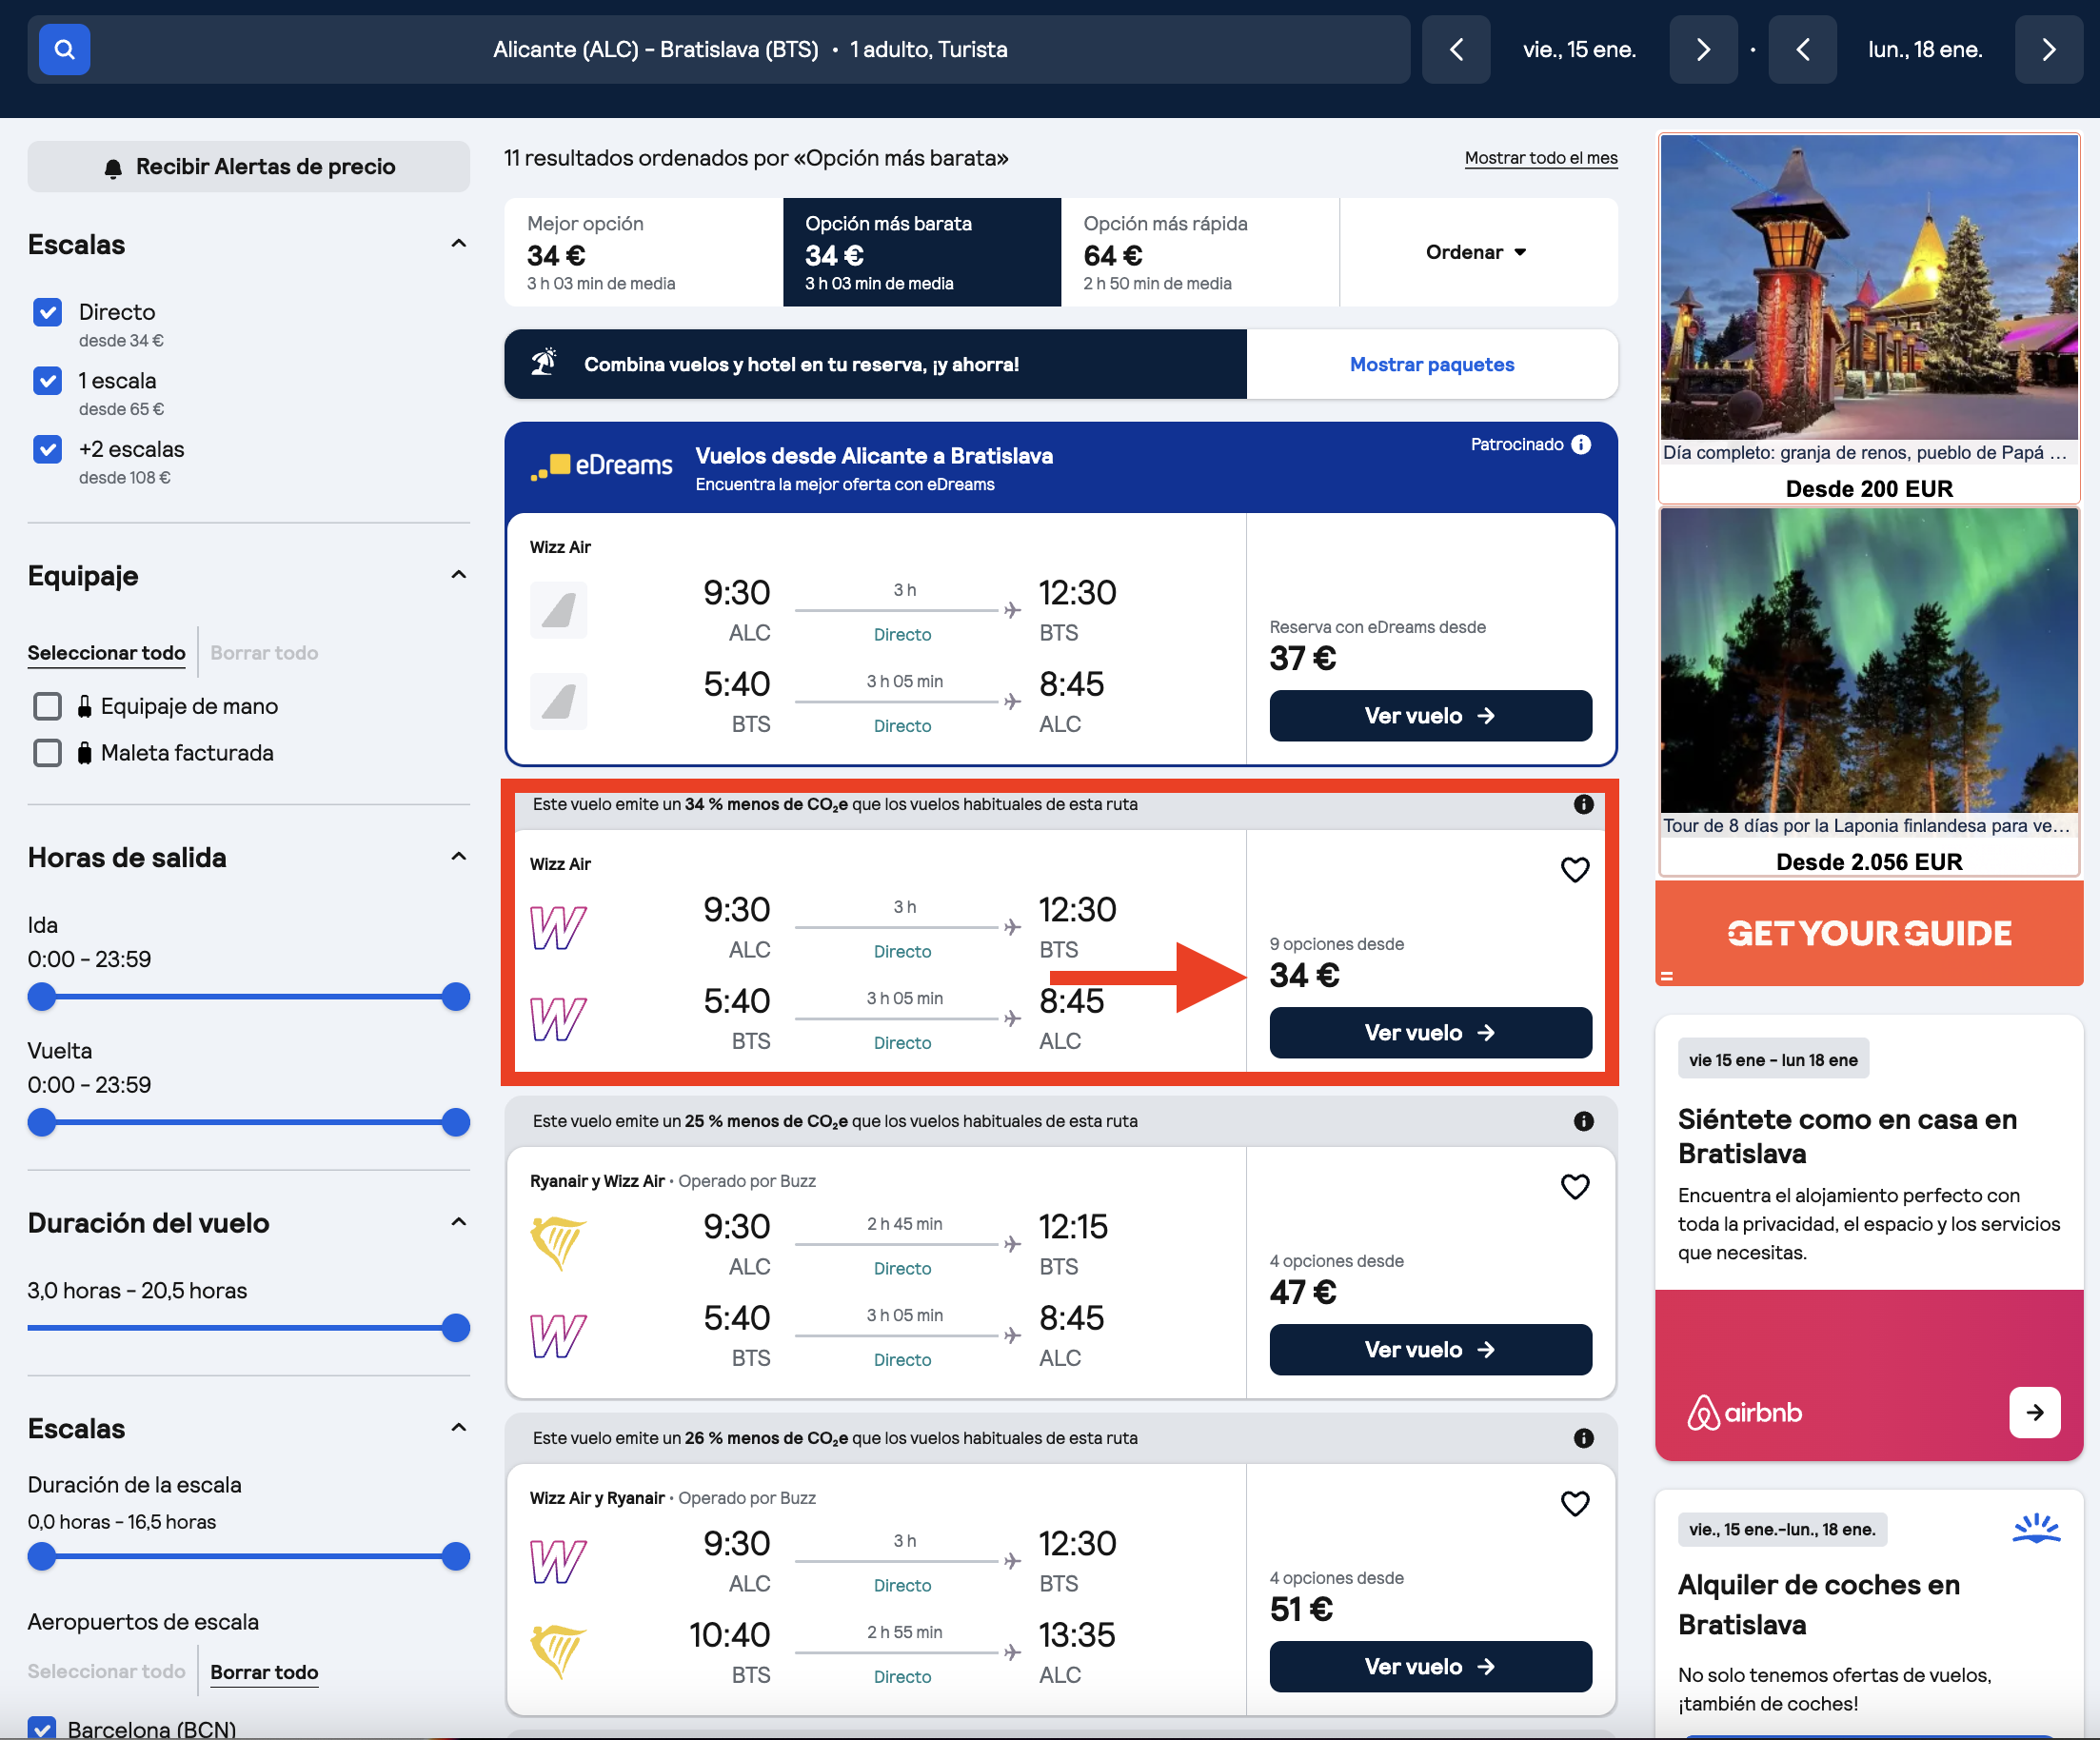The height and width of the screenshot is (1740, 2100).
Task: Click the Ryanair harp logo on 47 € flight
Action: [x=559, y=1244]
